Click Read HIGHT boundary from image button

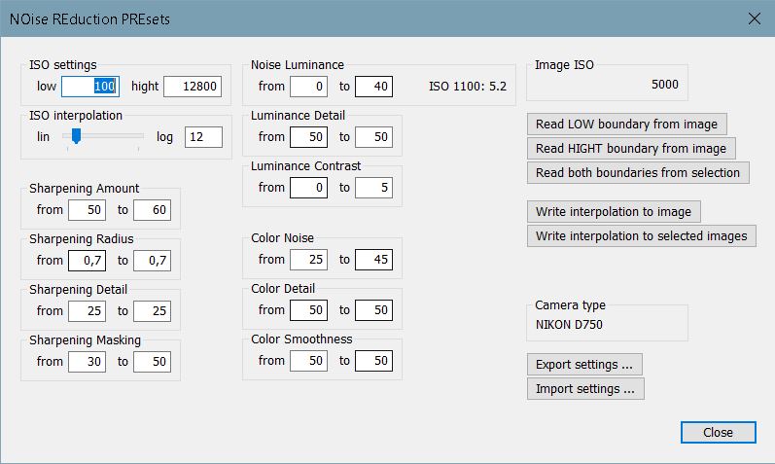pos(631,149)
